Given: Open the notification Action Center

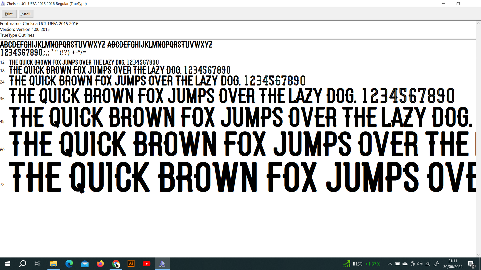Looking at the screenshot, I should [471, 264].
